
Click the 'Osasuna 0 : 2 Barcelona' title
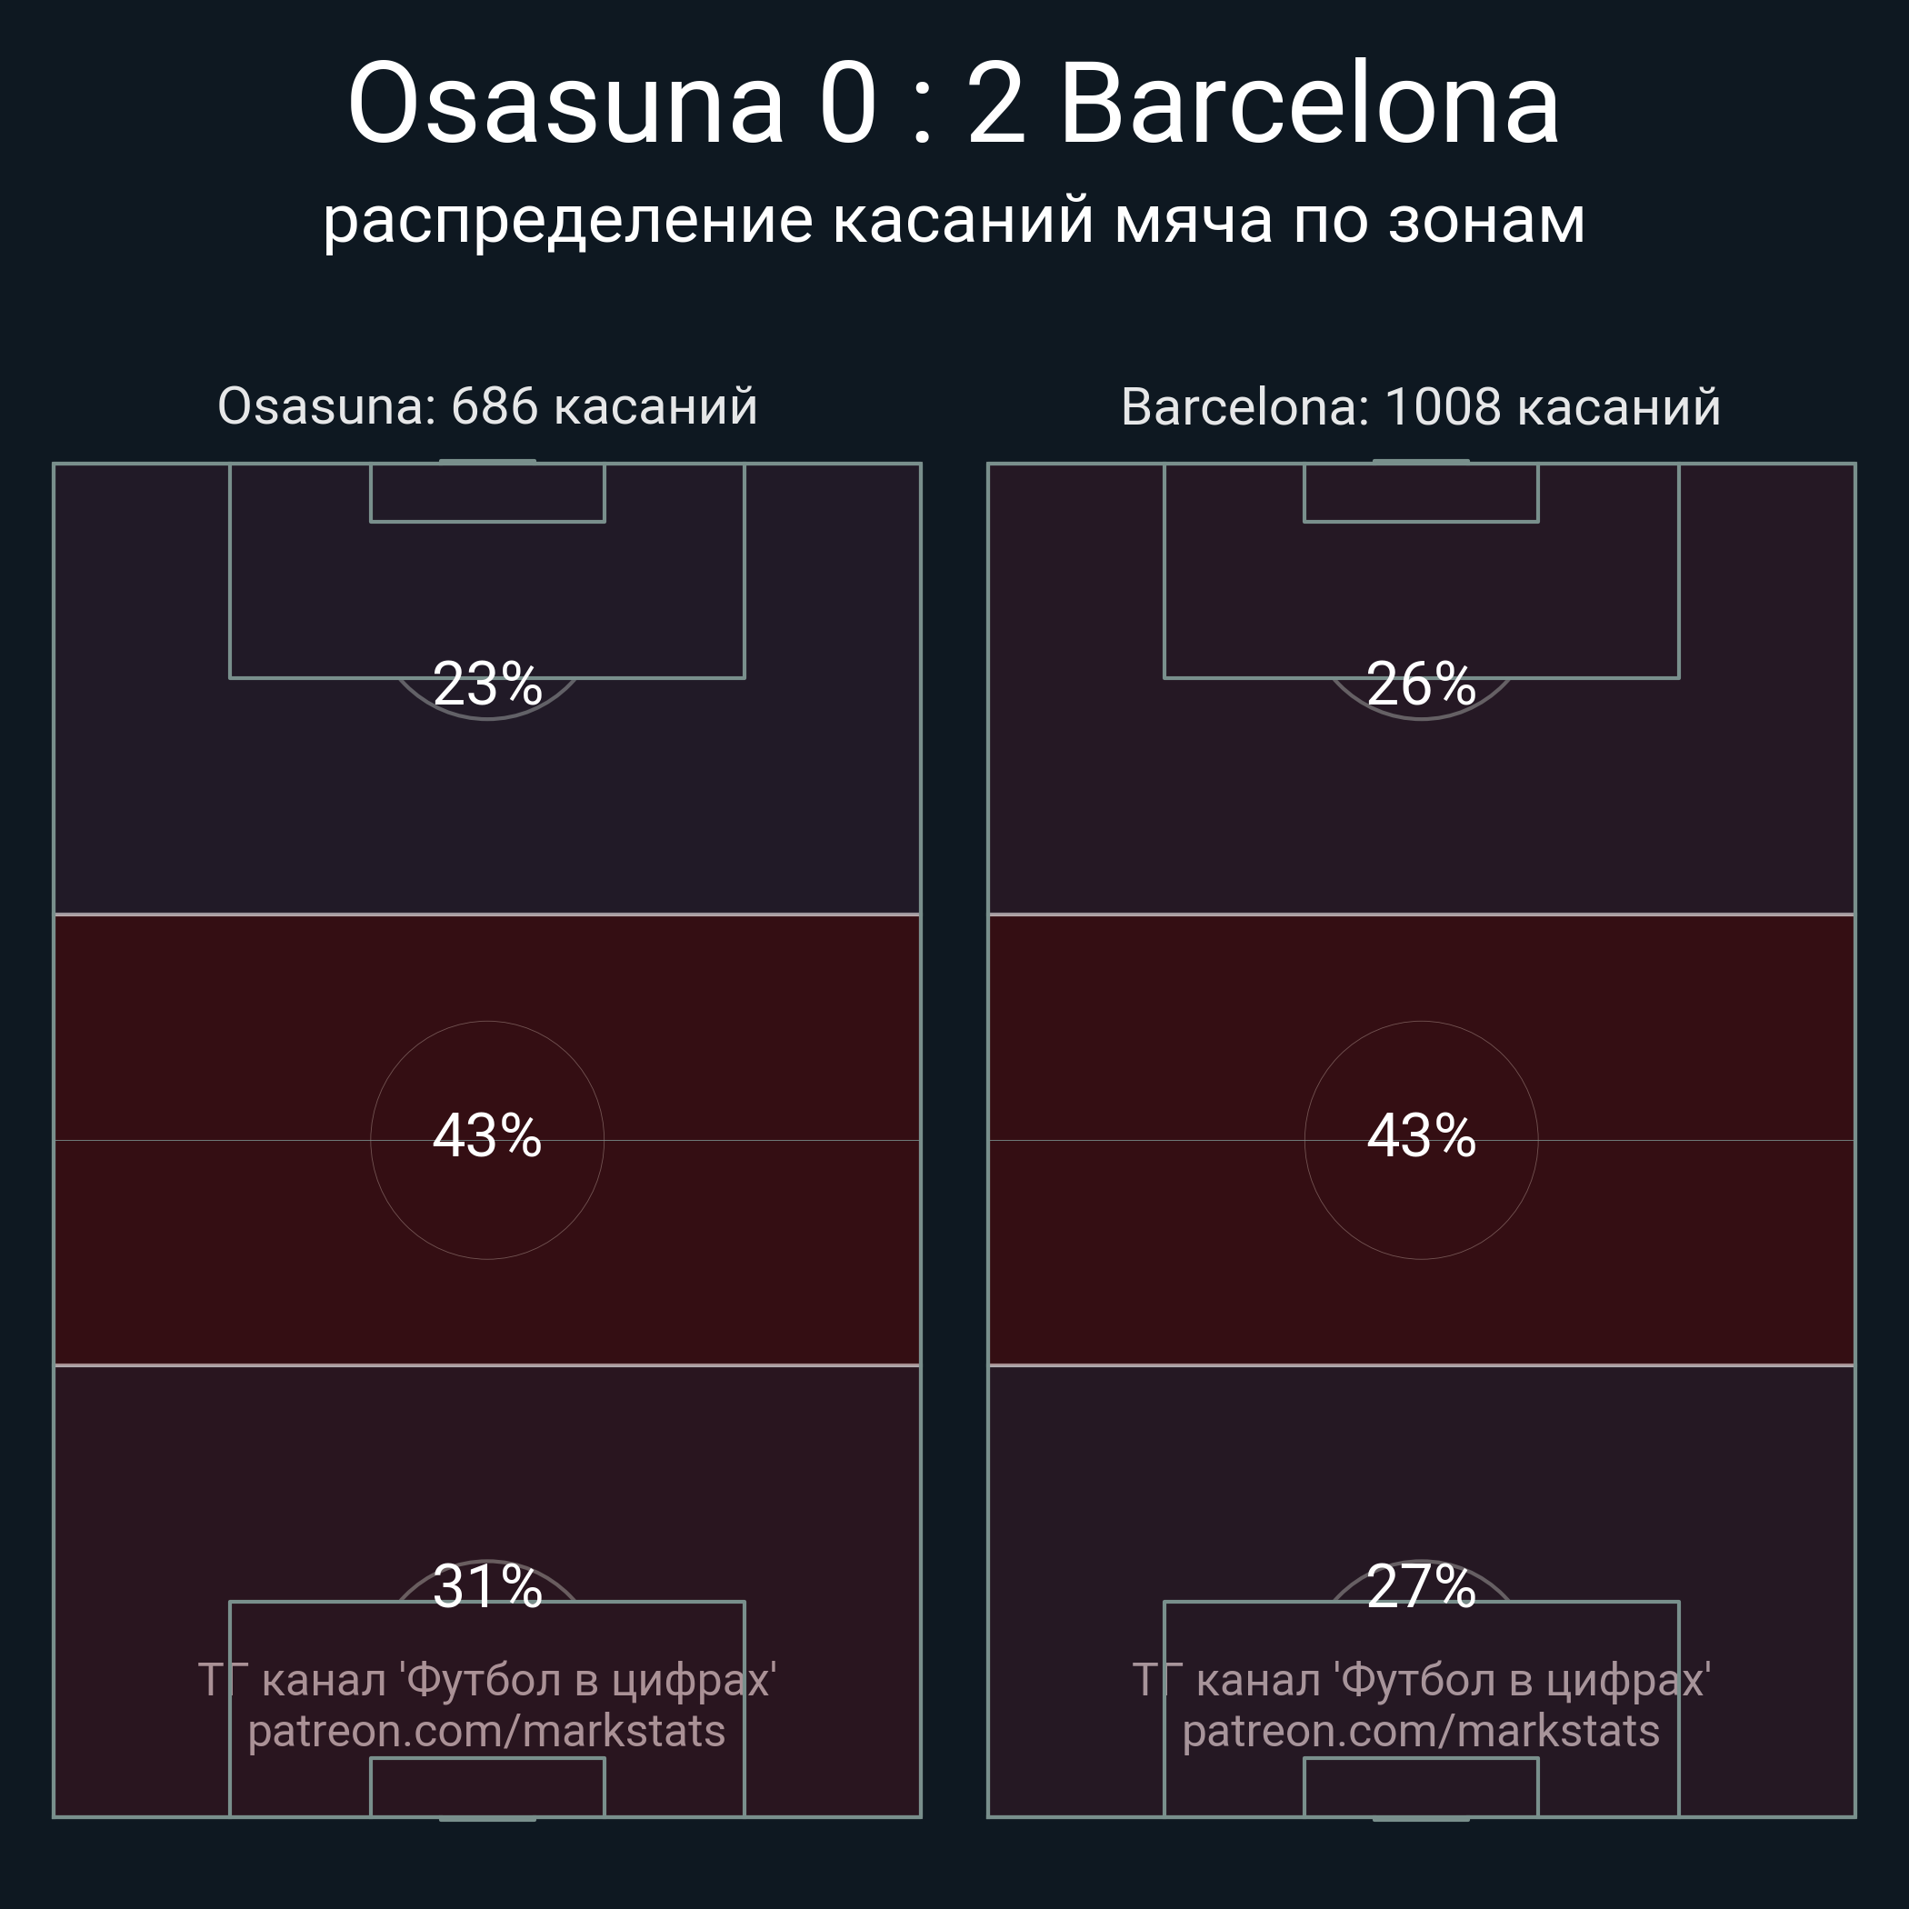954,104
